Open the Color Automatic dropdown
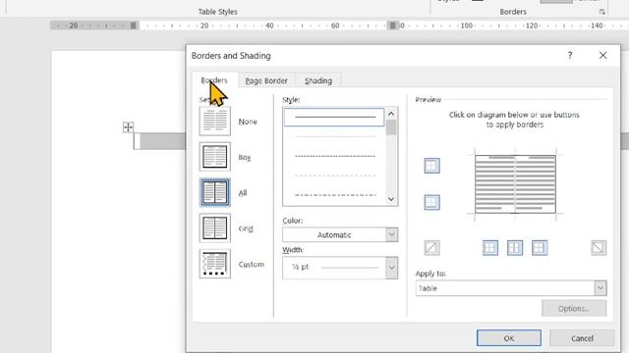 340,234
